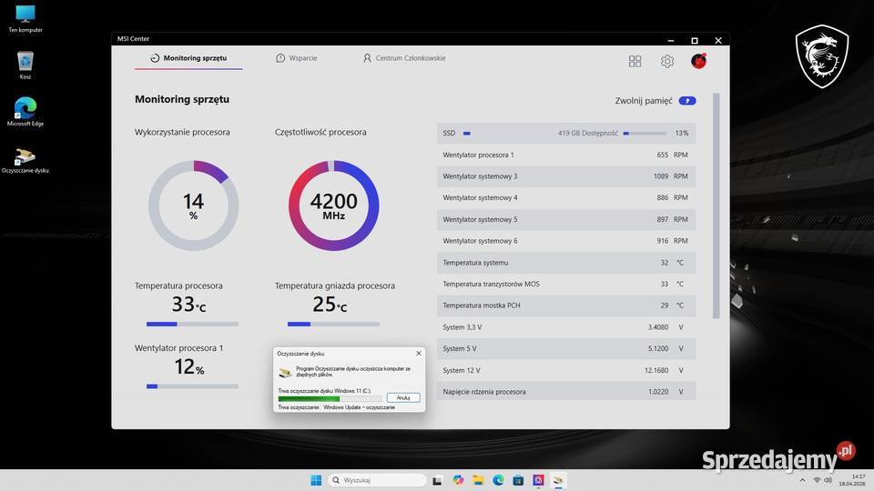
Task: Expand the hidden system tray icons chevron
Action: click(x=804, y=480)
